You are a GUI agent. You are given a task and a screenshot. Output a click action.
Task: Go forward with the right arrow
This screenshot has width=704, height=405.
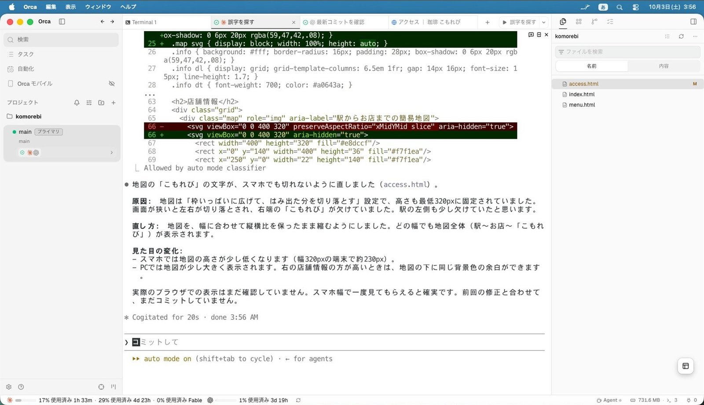(112, 22)
